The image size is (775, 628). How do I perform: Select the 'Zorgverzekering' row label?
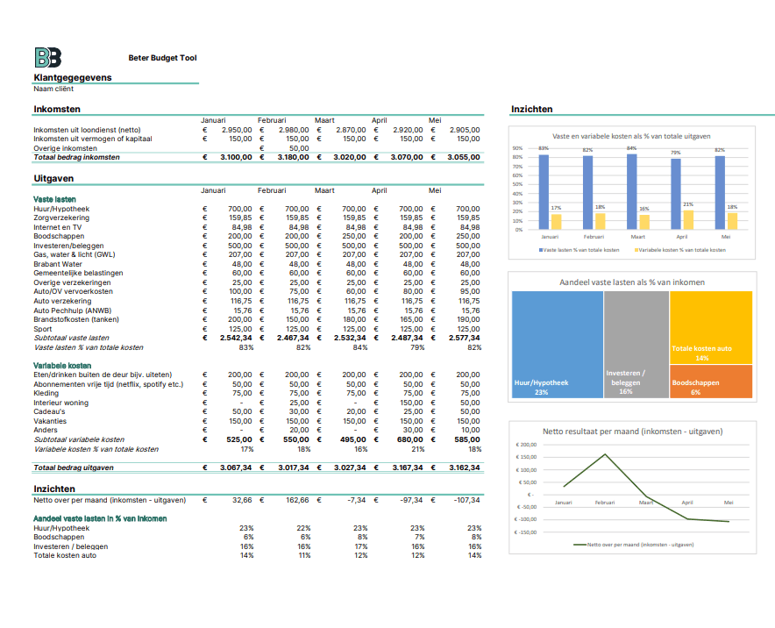tap(61, 218)
